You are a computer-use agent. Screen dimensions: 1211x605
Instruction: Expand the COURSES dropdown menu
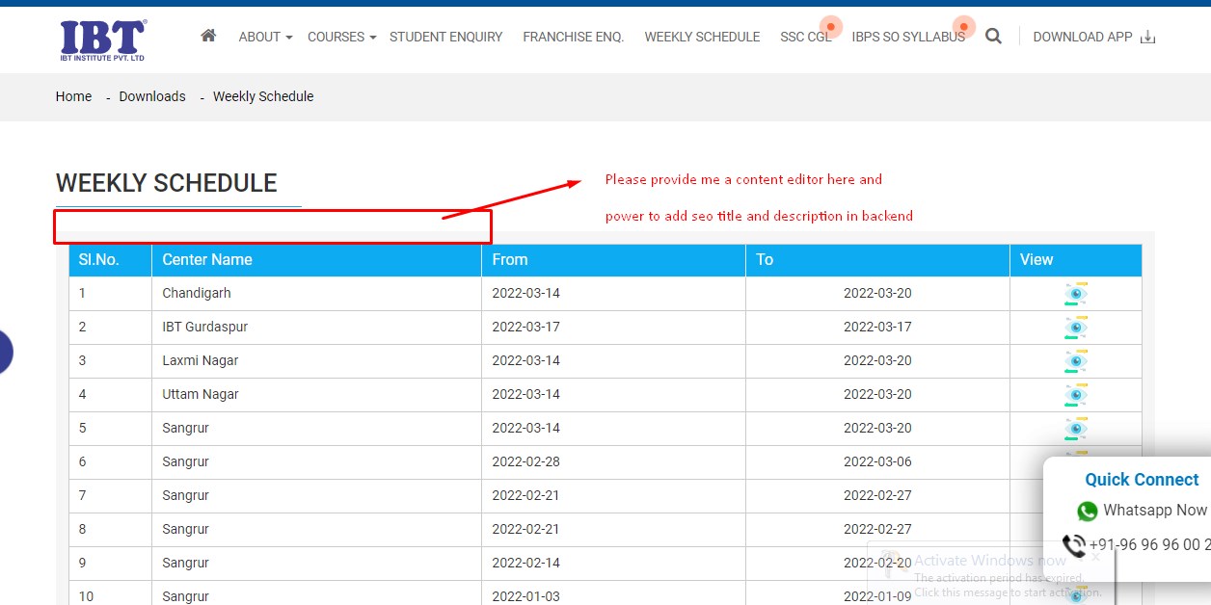point(341,37)
